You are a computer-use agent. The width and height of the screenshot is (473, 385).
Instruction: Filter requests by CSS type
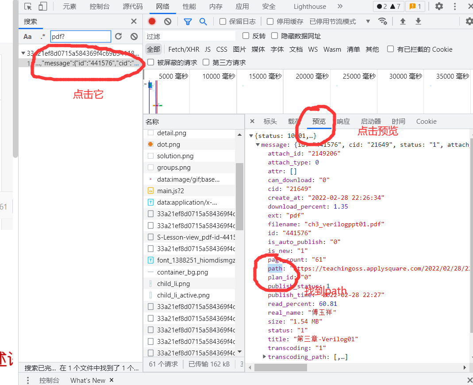click(222, 49)
